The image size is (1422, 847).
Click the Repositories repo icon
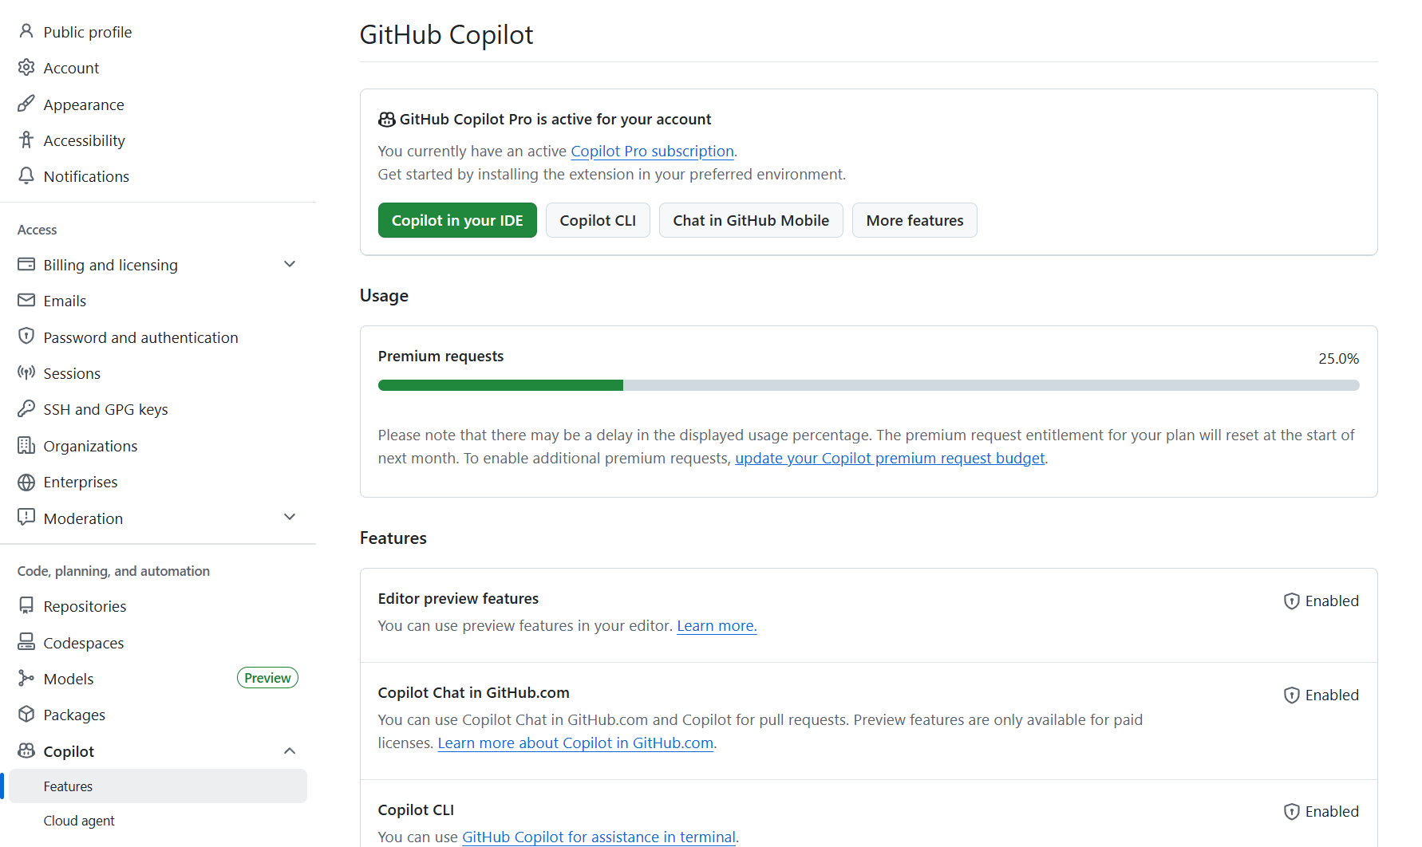point(26,606)
